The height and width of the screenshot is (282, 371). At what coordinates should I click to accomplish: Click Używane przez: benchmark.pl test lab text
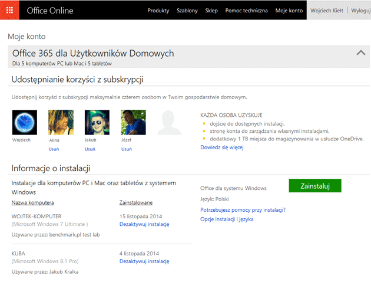pyautogui.click(x=55, y=235)
